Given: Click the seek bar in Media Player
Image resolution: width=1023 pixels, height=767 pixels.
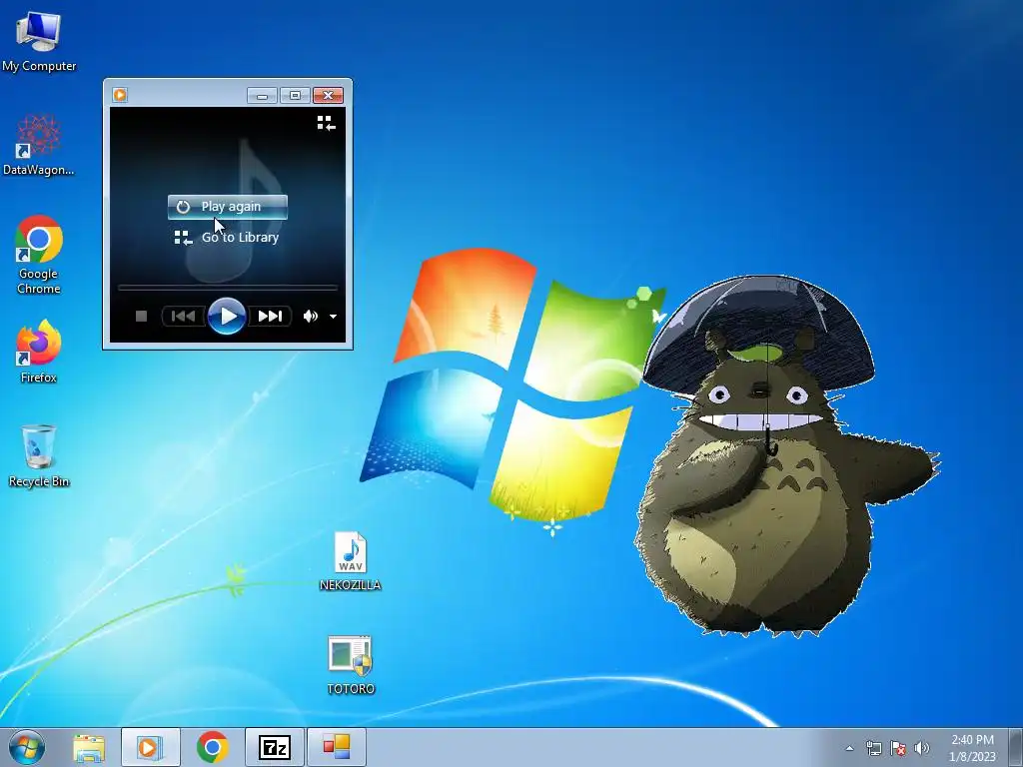Looking at the screenshot, I should pos(227,287).
